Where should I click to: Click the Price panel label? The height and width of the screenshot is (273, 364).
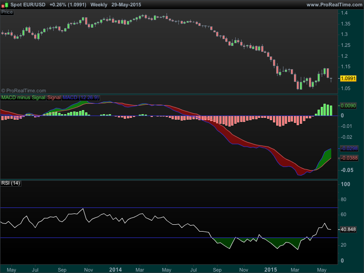(7, 12)
